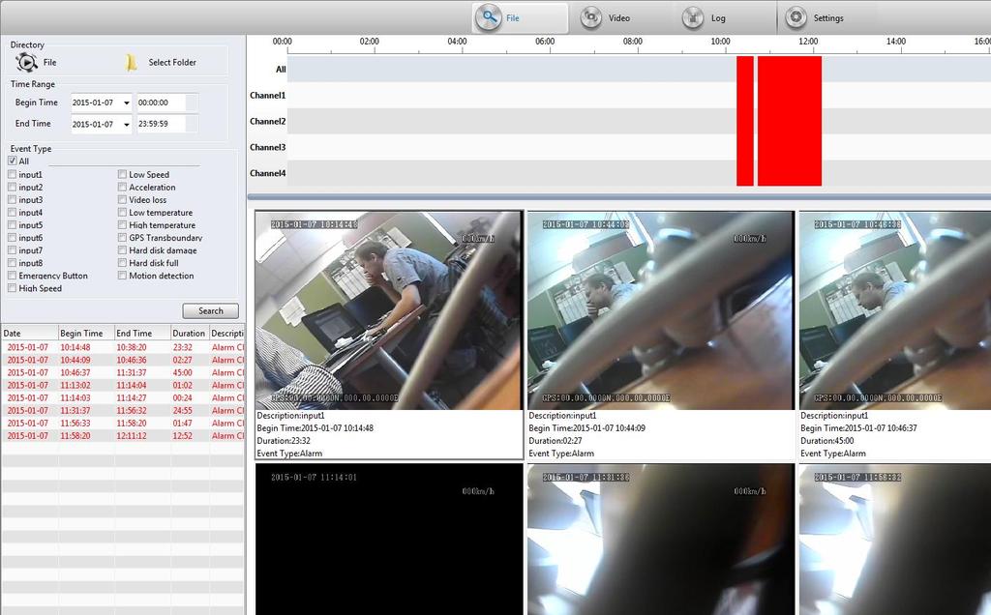
Task: Click the Select Folder label
Action: coord(172,62)
